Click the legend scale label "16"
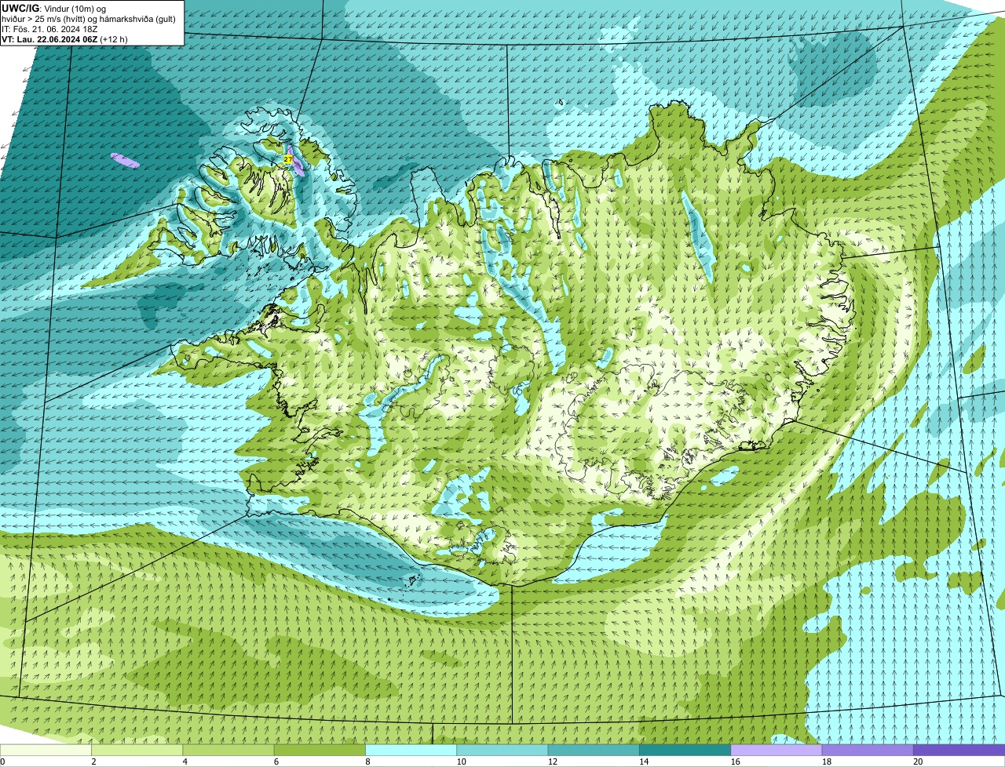This screenshot has height=767, width=1005. tap(734, 762)
